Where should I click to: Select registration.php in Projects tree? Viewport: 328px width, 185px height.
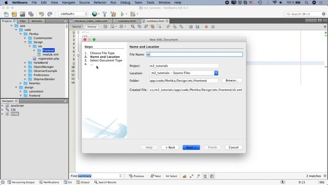click(48, 59)
